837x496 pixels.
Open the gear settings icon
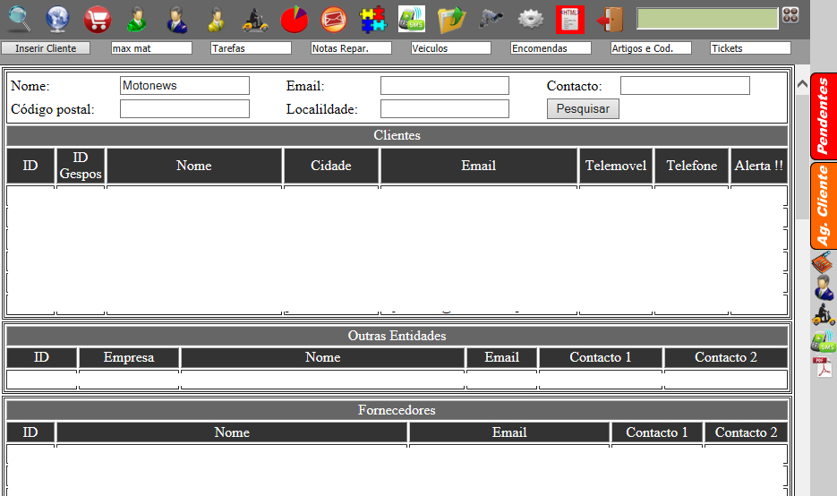click(x=531, y=20)
